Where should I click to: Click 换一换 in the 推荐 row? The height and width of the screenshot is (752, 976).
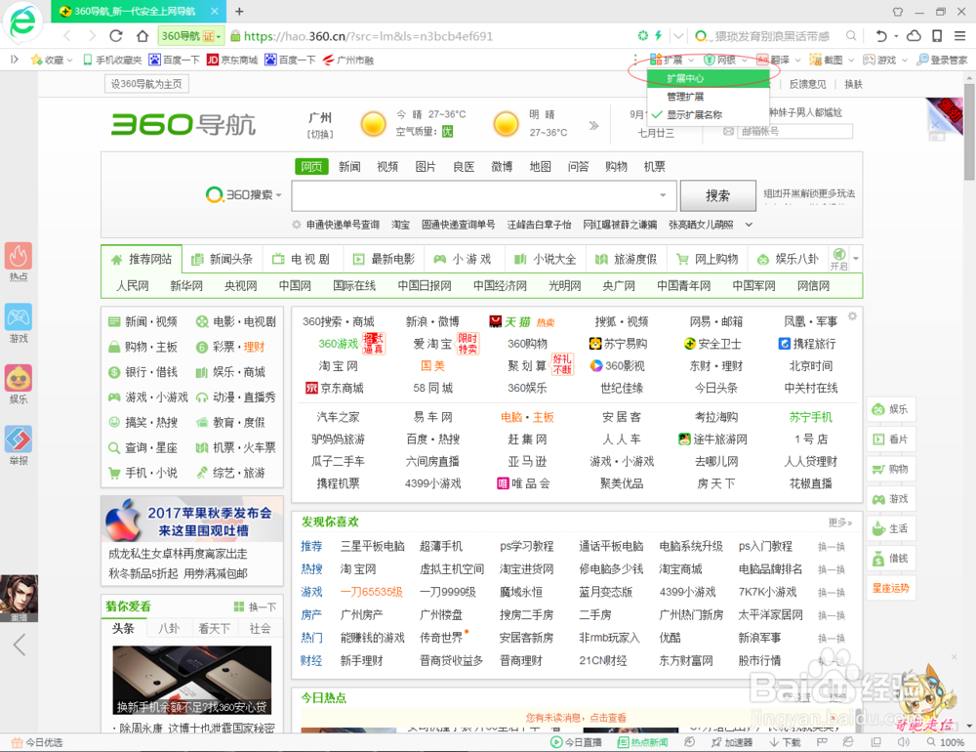831,547
